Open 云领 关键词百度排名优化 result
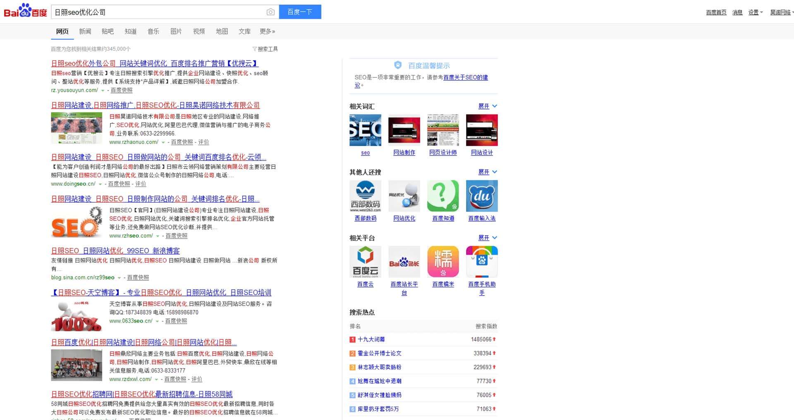The height and width of the screenshot is (420, 794). pos(158,157)
